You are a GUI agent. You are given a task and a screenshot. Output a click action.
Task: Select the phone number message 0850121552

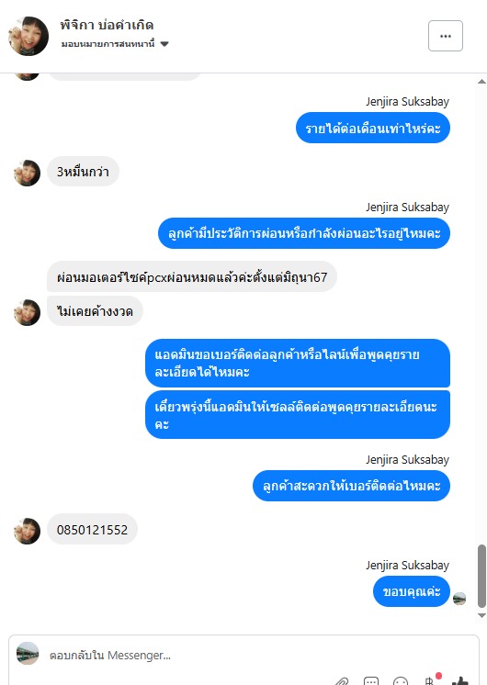coord(92,530)
